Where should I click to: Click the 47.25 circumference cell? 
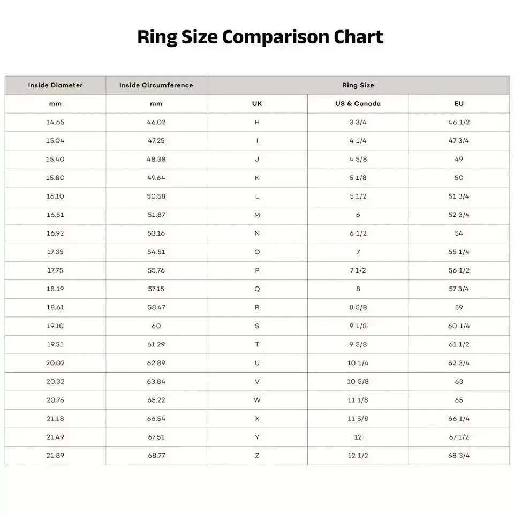(156, 141)
